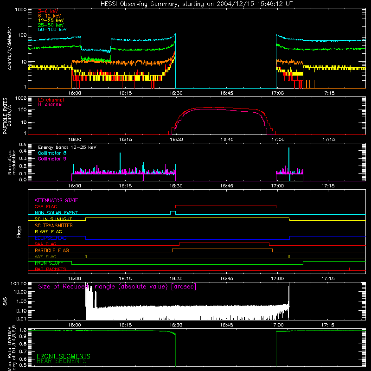The width and height of the screenshot is (371, 371).
Task: Select the 50-100 keV legend label
Action: (52, 30)
